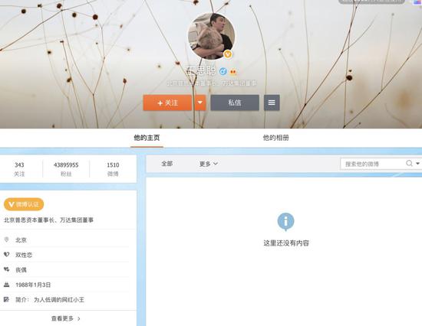Click the orange membership icon beside the name
422x326 pixels.
[x=233, y=72]
